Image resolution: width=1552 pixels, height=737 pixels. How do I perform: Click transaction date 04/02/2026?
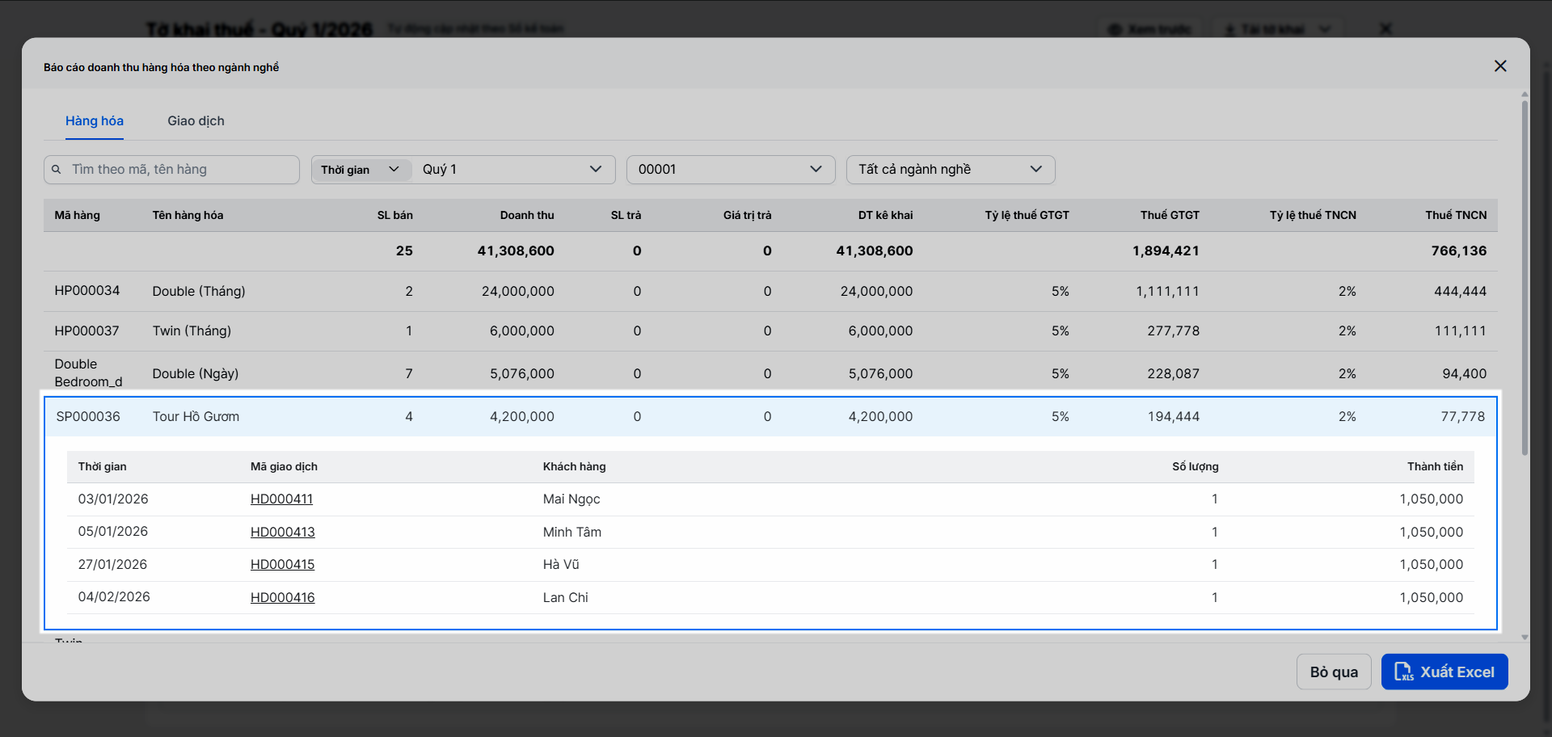[x=114, y=597]
